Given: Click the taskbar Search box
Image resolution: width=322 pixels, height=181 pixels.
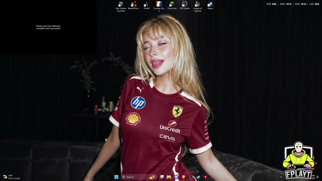Looking at the screenshot, I should pyautogui.click(x=139, y=177).
